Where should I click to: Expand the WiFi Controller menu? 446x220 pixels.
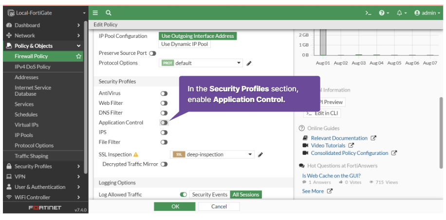(x=78, y=197)
